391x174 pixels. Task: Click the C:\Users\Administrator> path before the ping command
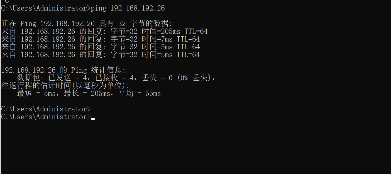(x=46, y=8)
